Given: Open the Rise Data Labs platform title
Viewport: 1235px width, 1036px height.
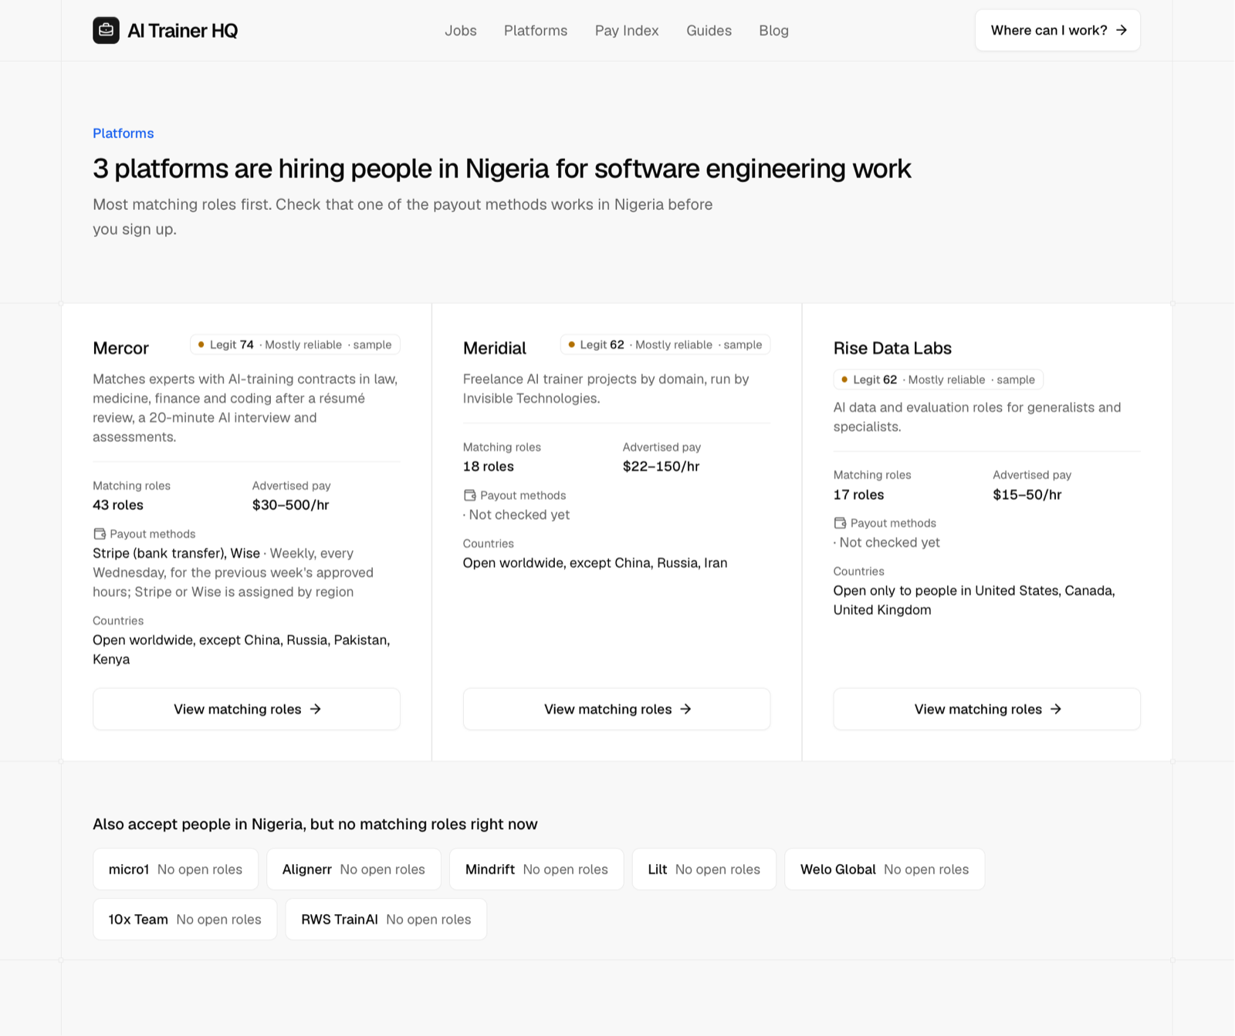Looking at the screenshot, I should point(892,348).
